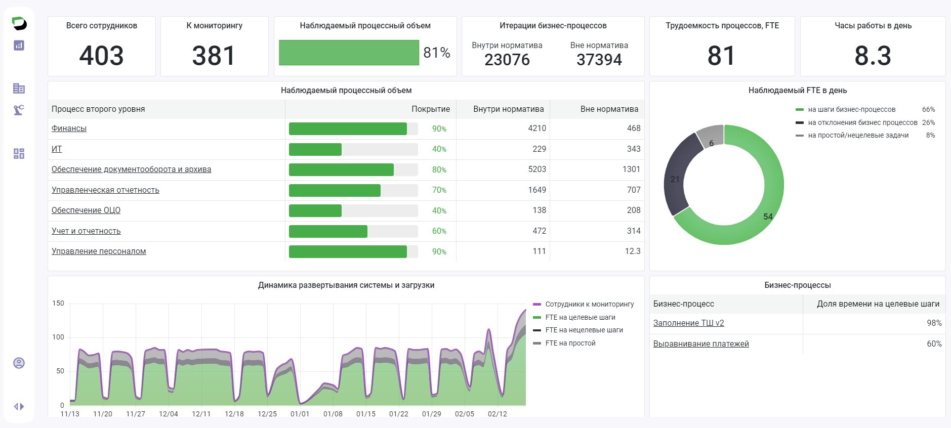Open the Выравнивание платежей business process
951x428 pixels.
point(701,344)
